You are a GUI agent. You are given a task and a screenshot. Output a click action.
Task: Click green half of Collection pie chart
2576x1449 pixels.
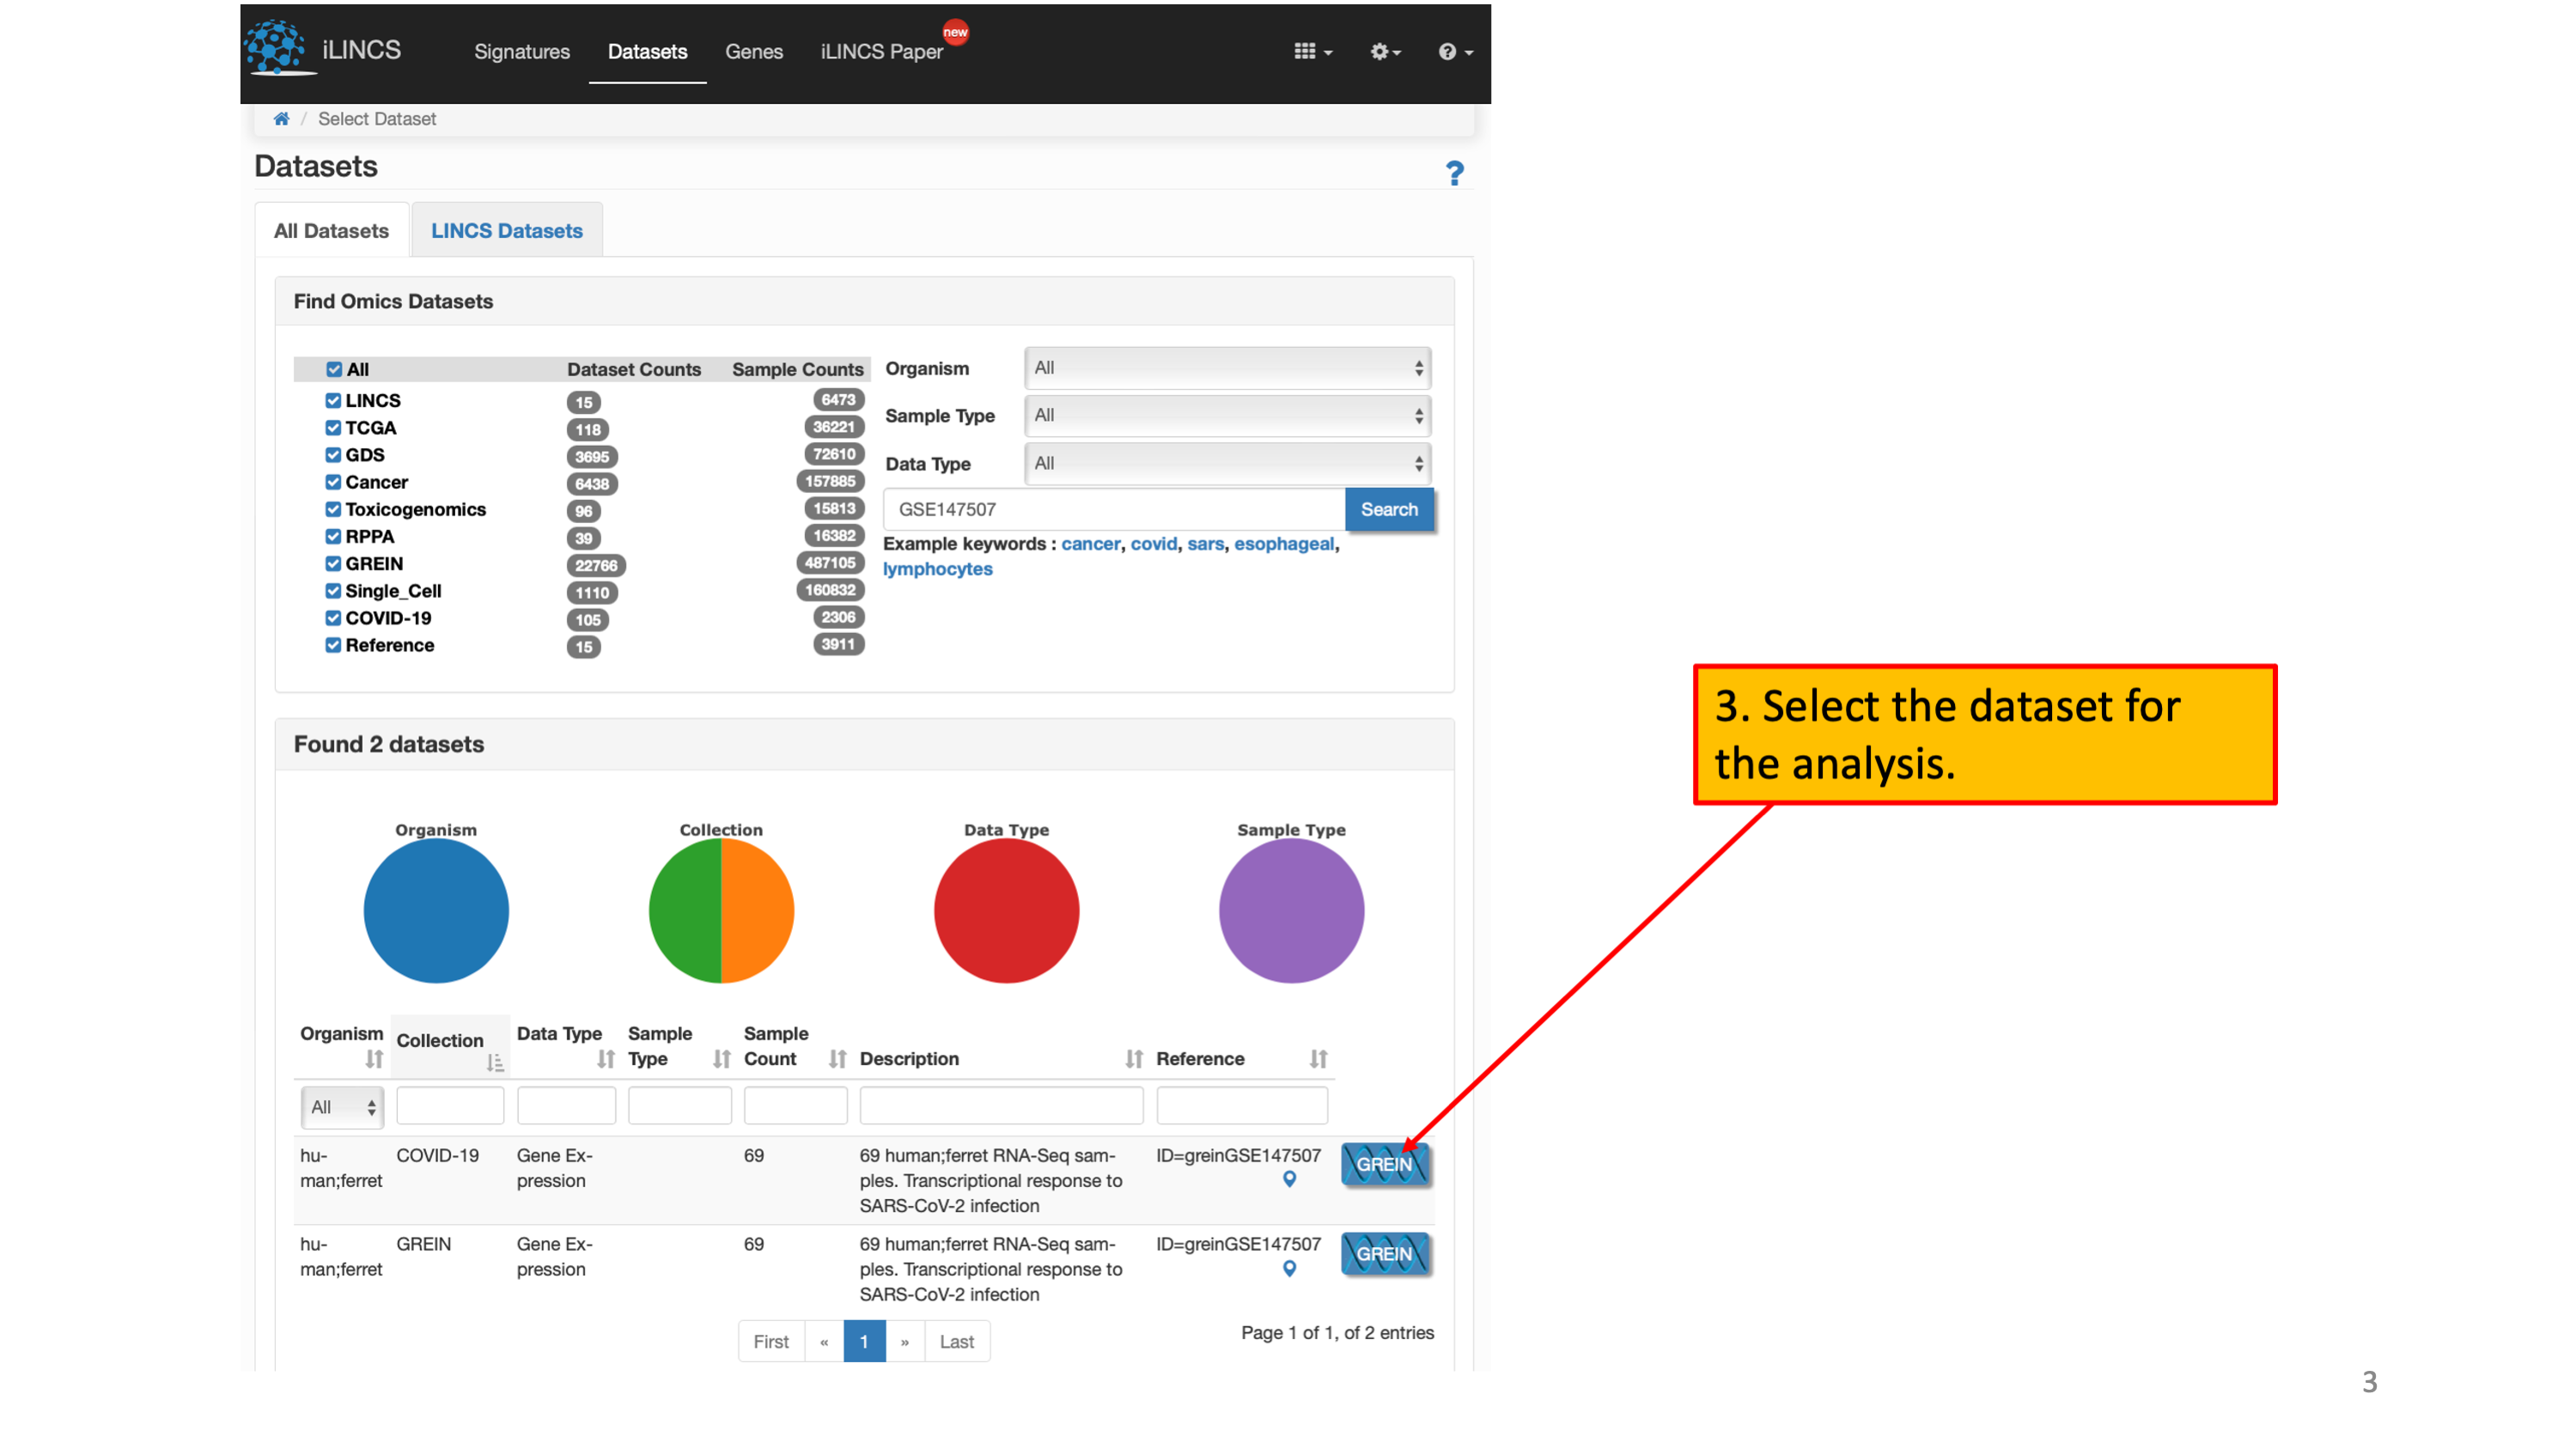click(x=685, y=910)
